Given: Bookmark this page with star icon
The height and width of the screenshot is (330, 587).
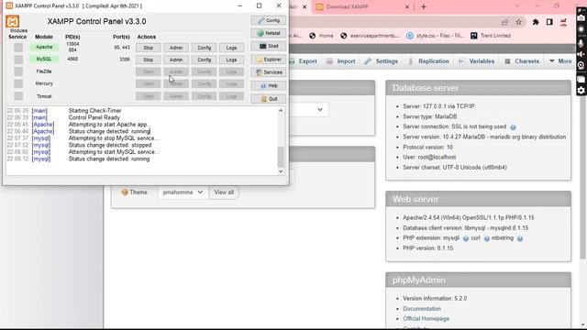Looking at the screenshot, I should tap(518, 22).
